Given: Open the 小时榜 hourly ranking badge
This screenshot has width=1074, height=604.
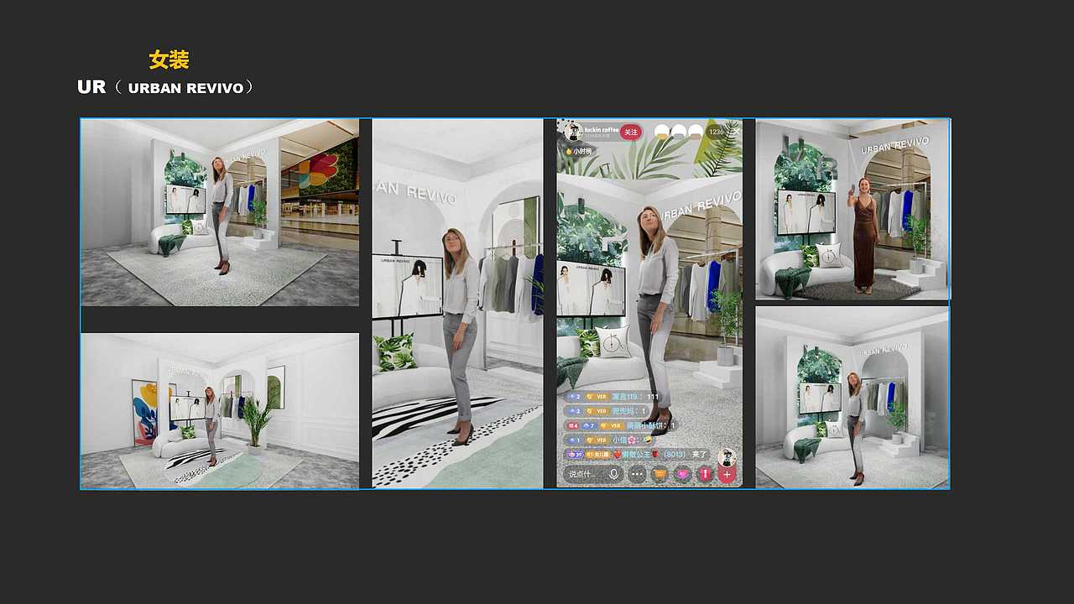Looking at the screenshot, I should (579, 151).
